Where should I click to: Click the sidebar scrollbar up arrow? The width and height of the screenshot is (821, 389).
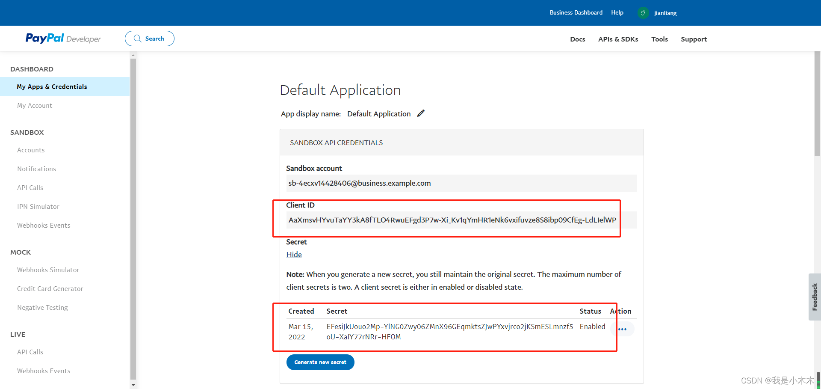point(133,55)
